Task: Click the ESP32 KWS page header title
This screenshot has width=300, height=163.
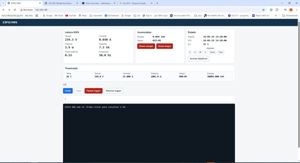Action: point(10,22)
